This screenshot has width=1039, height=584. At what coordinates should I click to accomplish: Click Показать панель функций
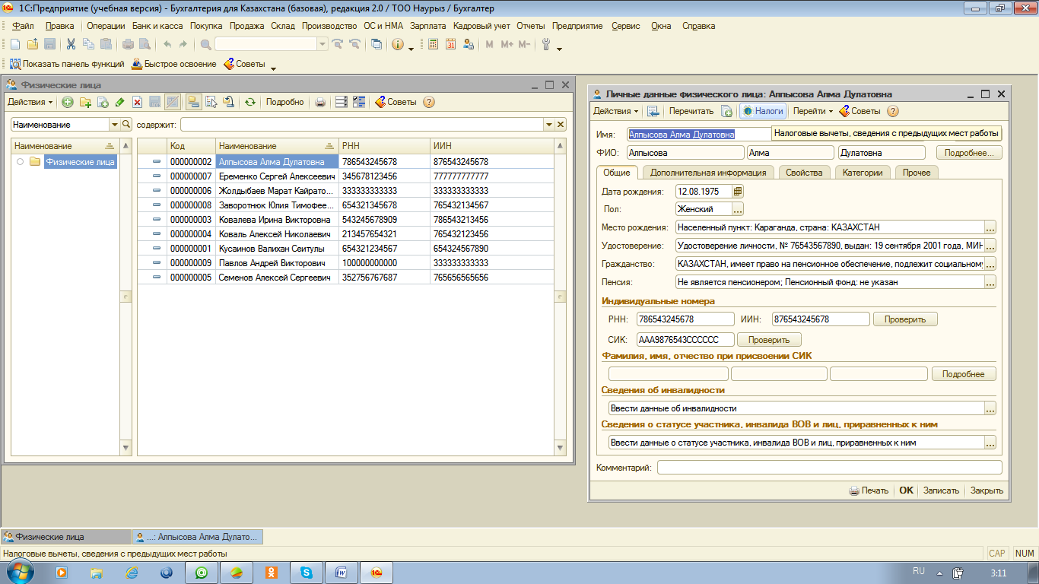pyautogui.click(x=67, y=64)
